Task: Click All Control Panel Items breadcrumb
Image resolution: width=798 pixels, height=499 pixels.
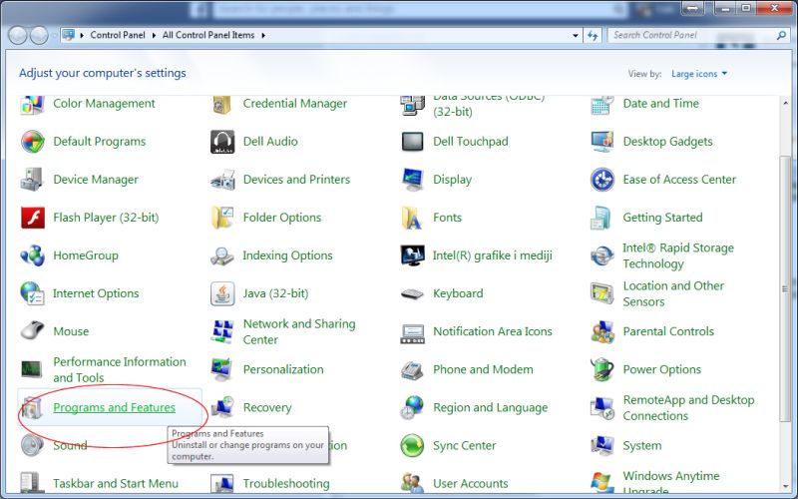Action: (x=208, y=35)
